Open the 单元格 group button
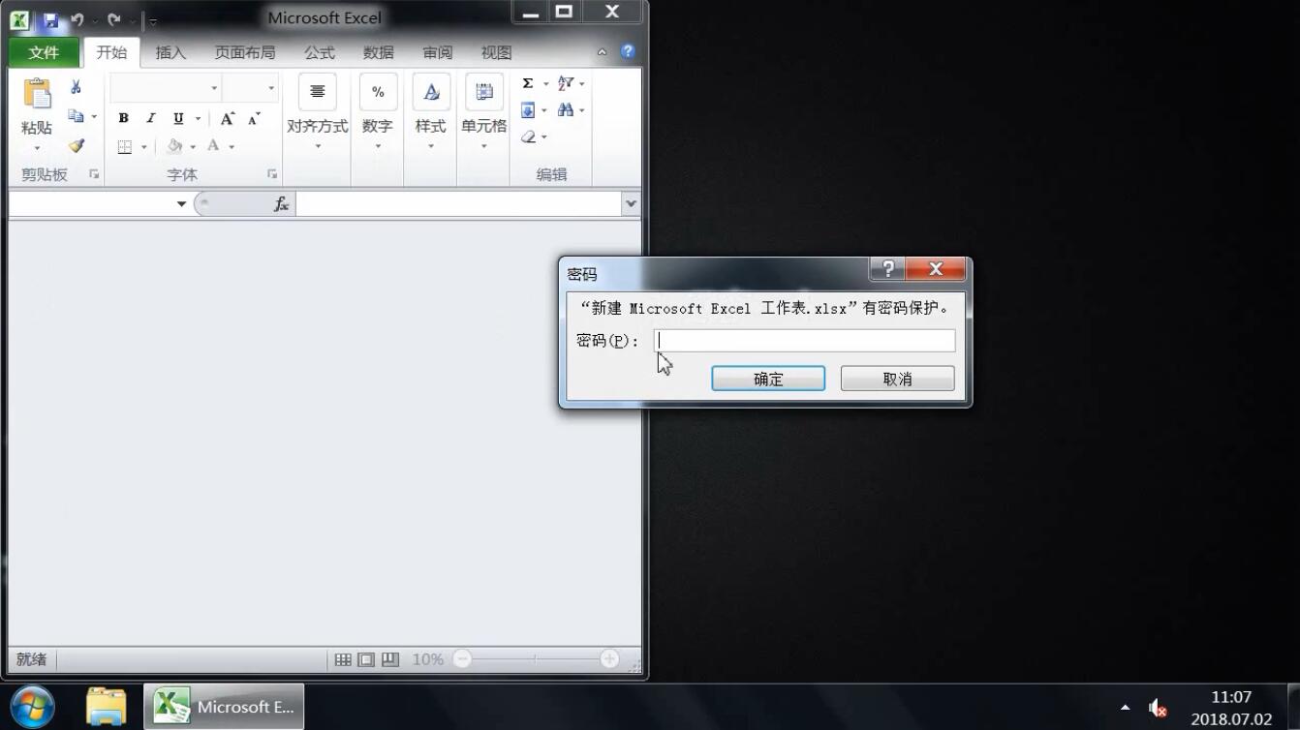 click(483, 113)
